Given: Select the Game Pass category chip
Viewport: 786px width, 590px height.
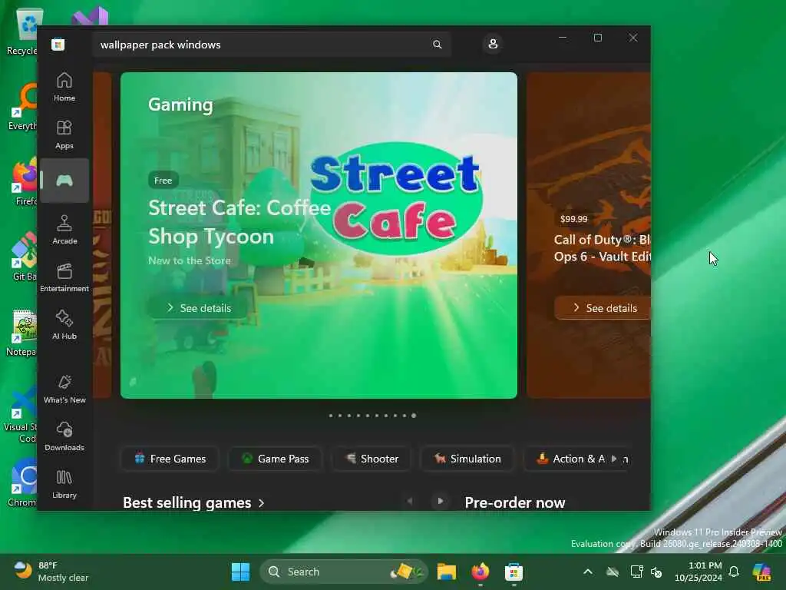Looking at the screenshot, I should tap(275, 459).
